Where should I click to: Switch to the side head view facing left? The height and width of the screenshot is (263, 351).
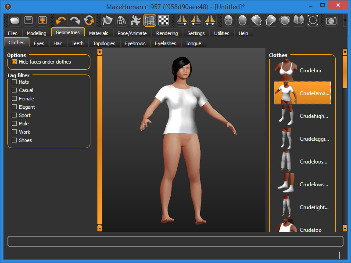coord(271,20)
